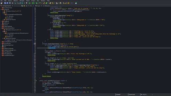Select the TheBruhChallenge1.16.1 project
This screenshot has width=171, height=96.
10,50
